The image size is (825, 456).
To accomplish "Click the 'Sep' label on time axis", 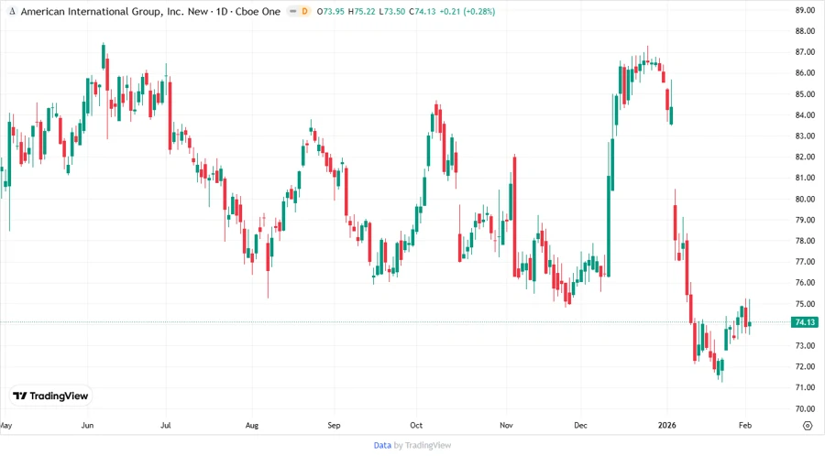I will (x=334, y=426).
